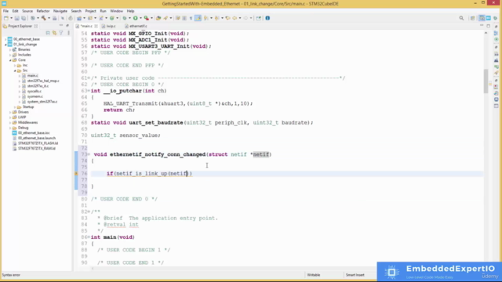Open the Refactor menu
The width and height of the screenshot is (502, 282).
point(43,11)
